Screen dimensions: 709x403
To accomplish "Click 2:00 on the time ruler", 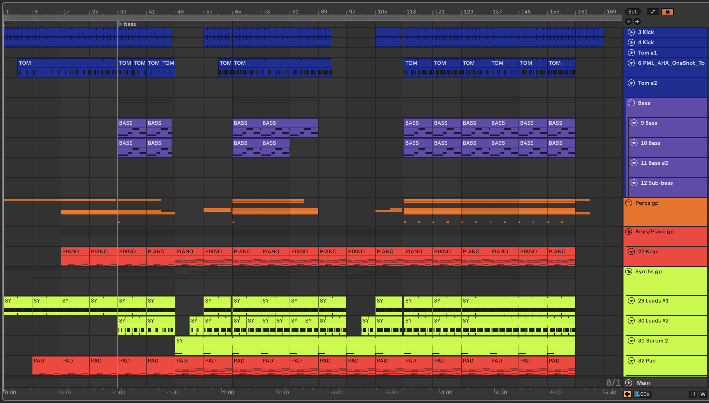I will (228, 392).
